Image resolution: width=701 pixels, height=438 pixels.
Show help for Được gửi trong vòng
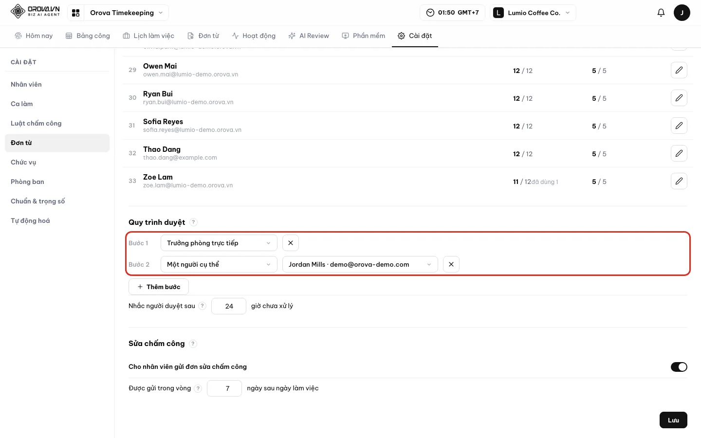pyautogui.click(x=198, y=388)
